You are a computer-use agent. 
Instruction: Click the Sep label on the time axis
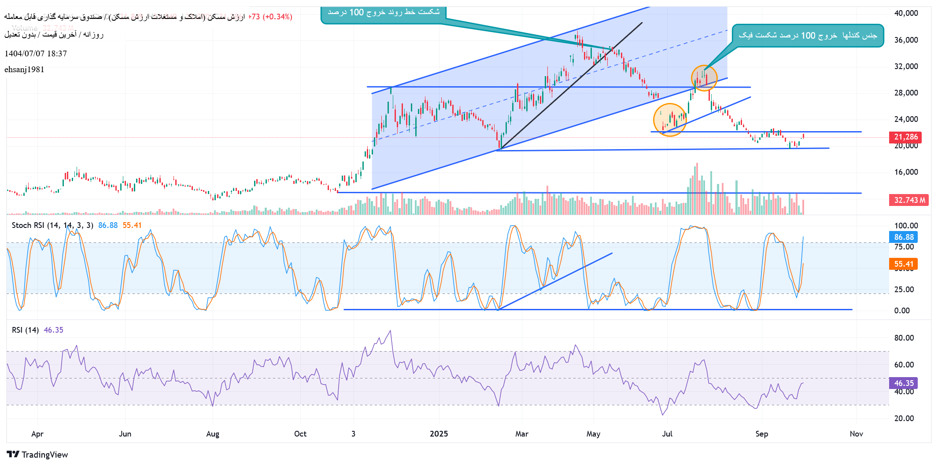coord(761,434)
